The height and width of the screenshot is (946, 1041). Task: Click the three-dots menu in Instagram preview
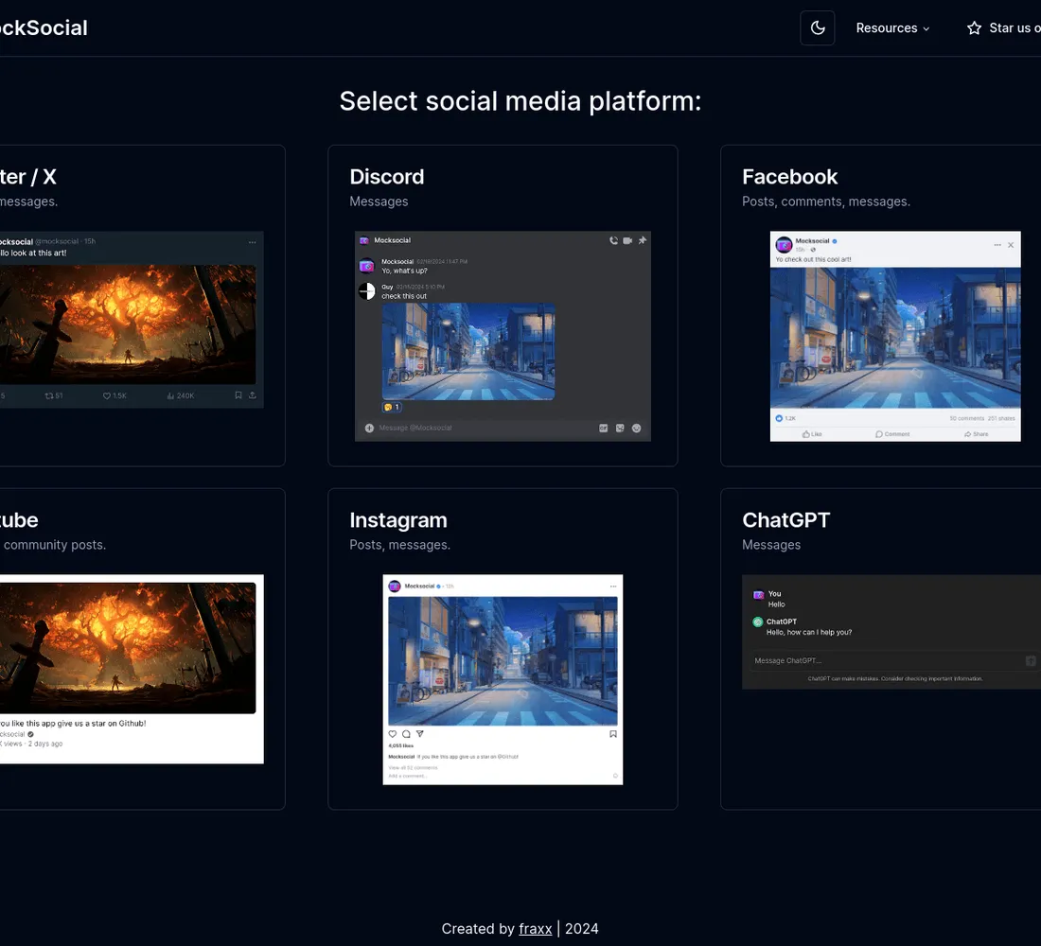click(x=613, y=587)
